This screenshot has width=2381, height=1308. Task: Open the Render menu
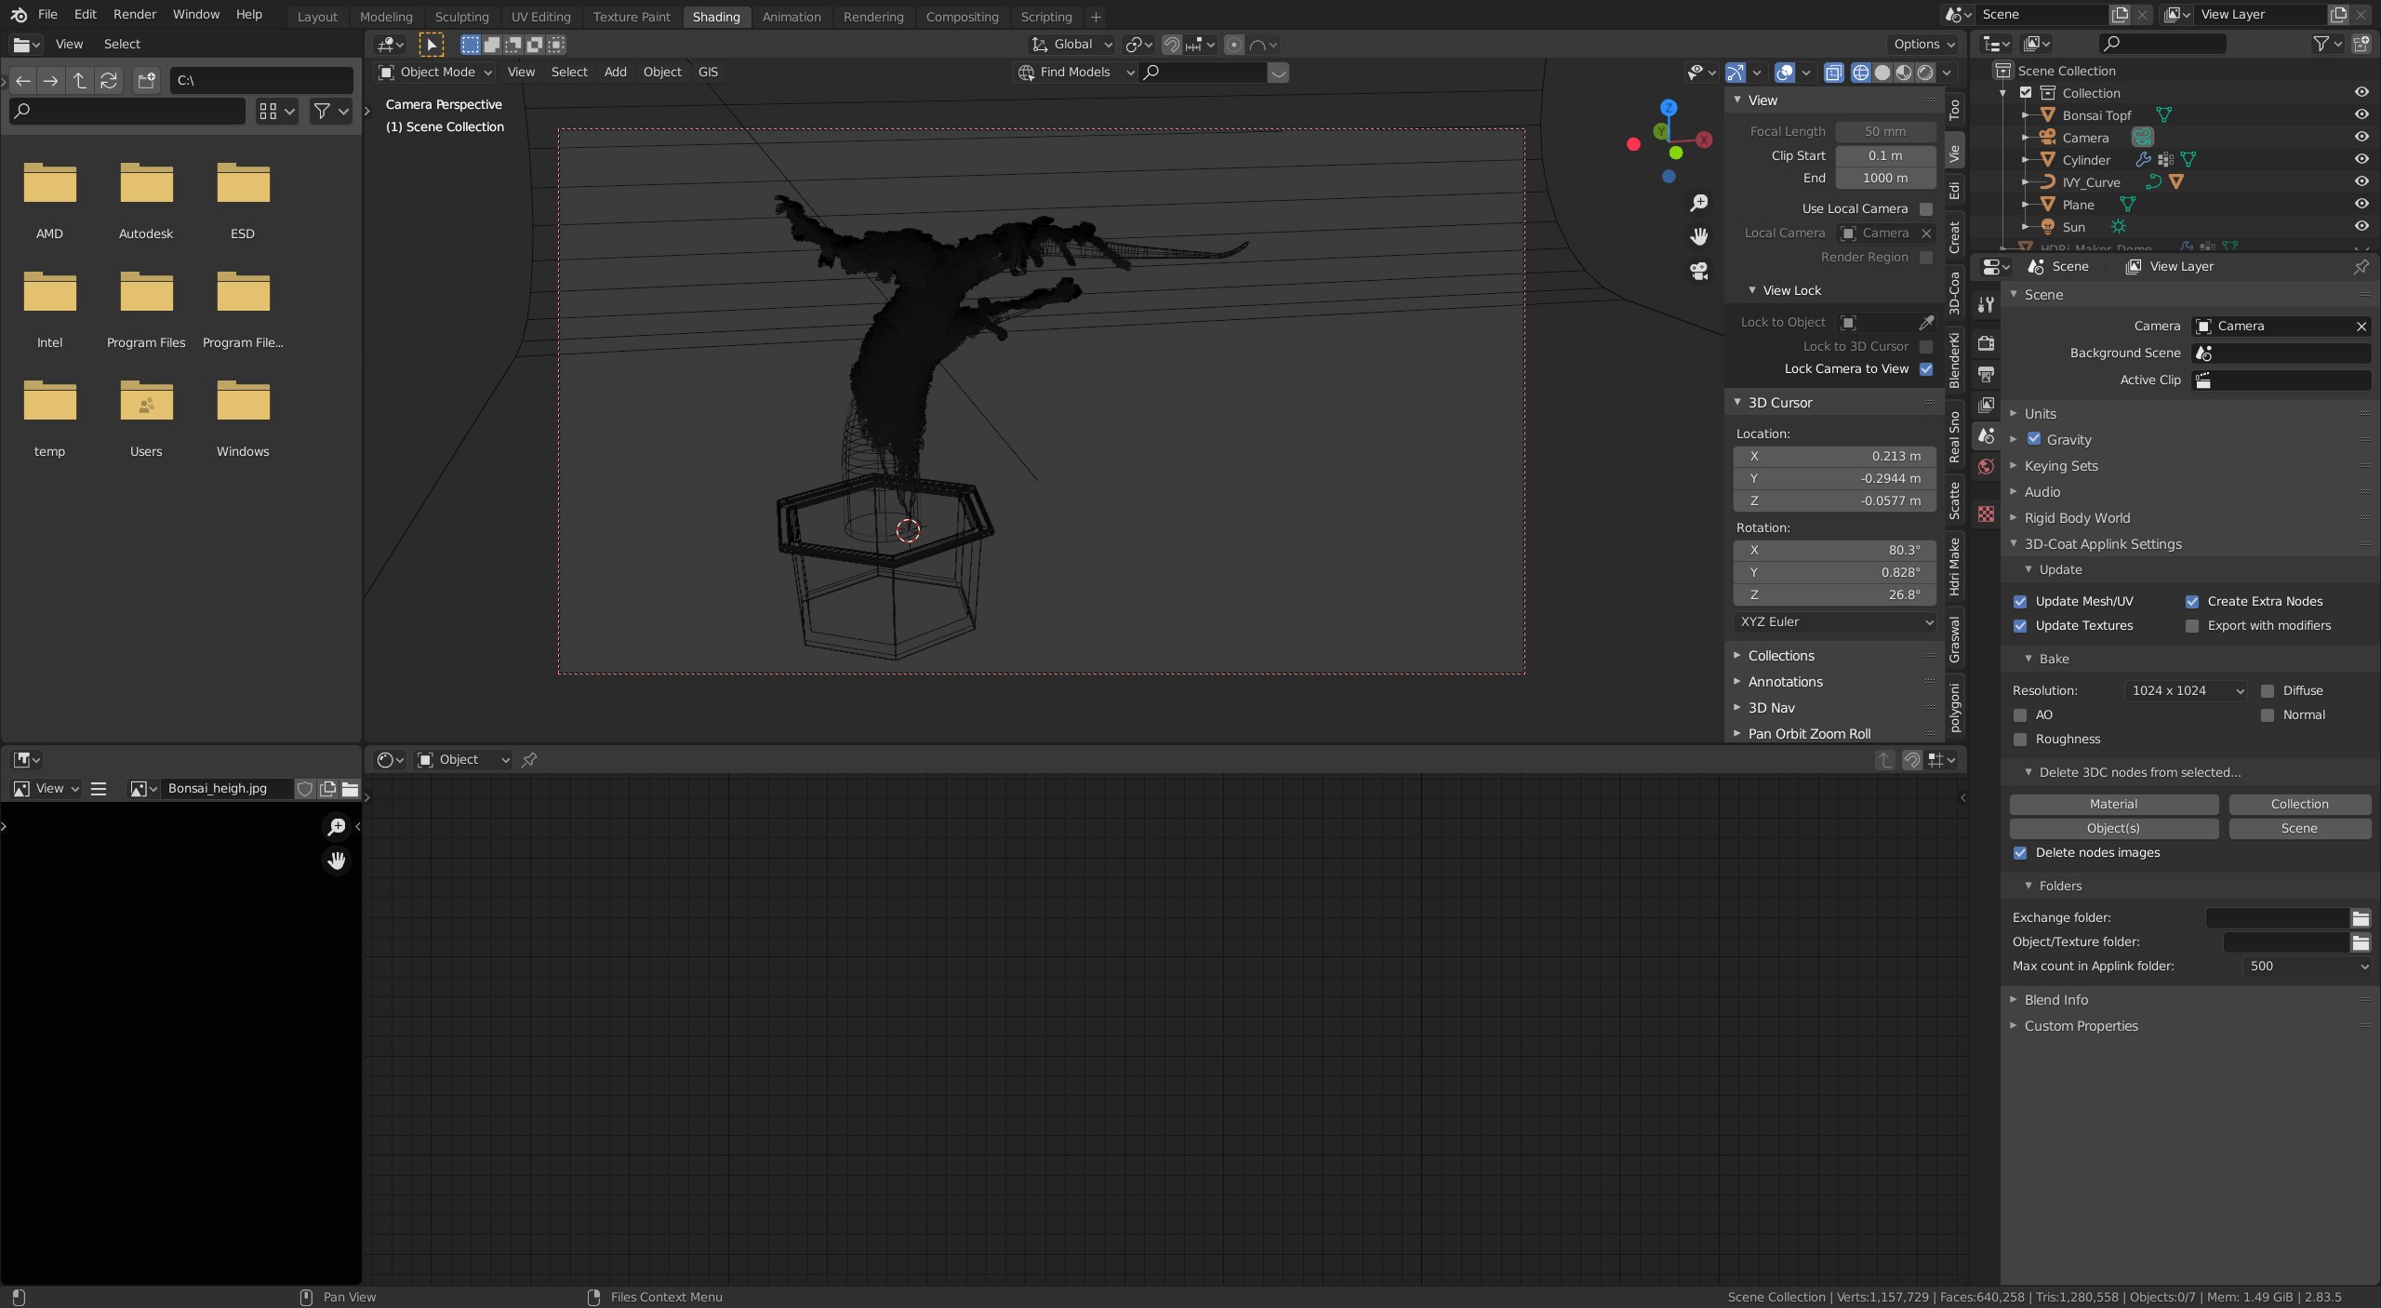(x=135, y=15)
